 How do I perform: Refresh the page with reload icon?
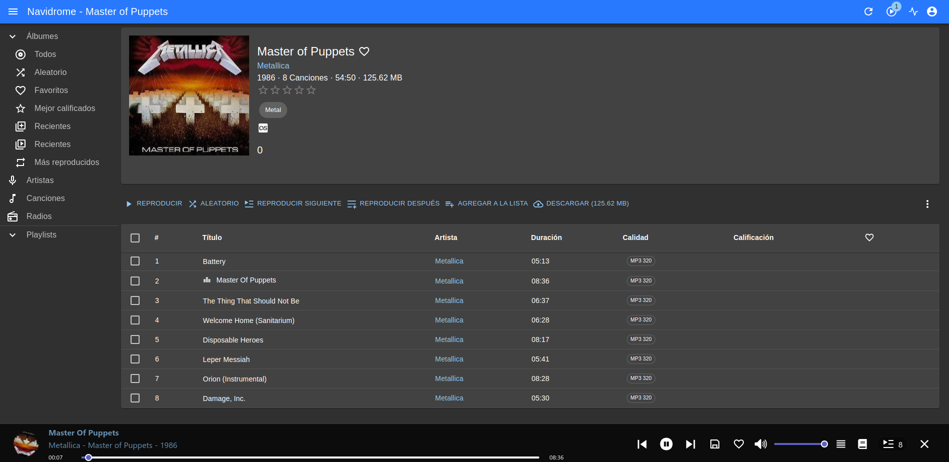tap(868, 11)
